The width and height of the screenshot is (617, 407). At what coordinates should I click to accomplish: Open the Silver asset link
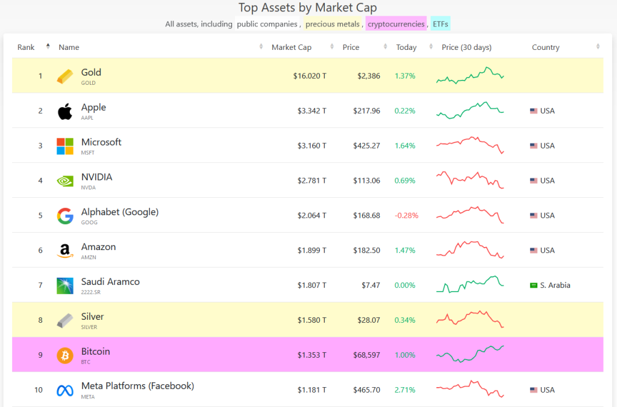pos(92,317)
